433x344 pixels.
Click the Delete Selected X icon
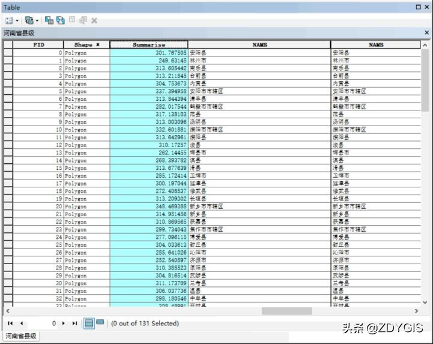coord(94,20)
